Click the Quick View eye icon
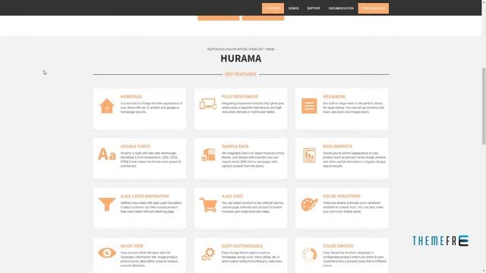The height and width of the screenshot is (273, 486). (x=107, y=253)
